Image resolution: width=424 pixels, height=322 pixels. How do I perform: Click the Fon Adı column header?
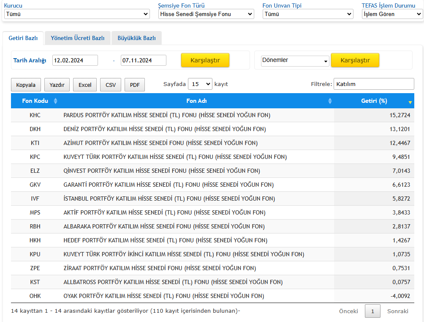pyautogui.click(x=197, y=101)
